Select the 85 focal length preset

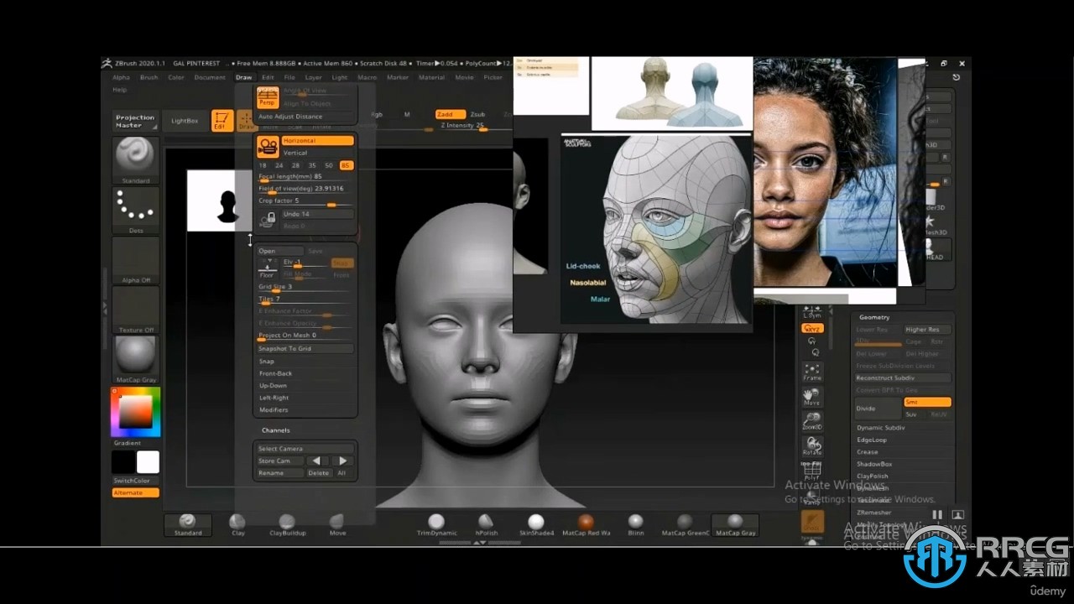pyautogui.click(x=346, y=165)
